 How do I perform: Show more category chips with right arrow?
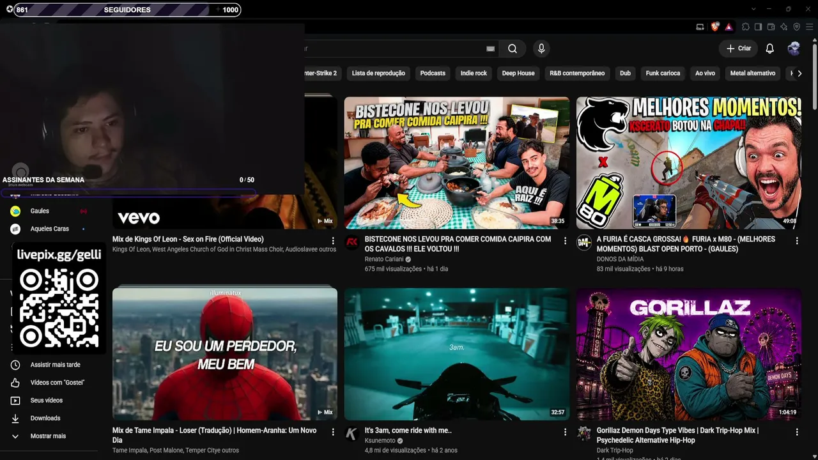[799, 73]
